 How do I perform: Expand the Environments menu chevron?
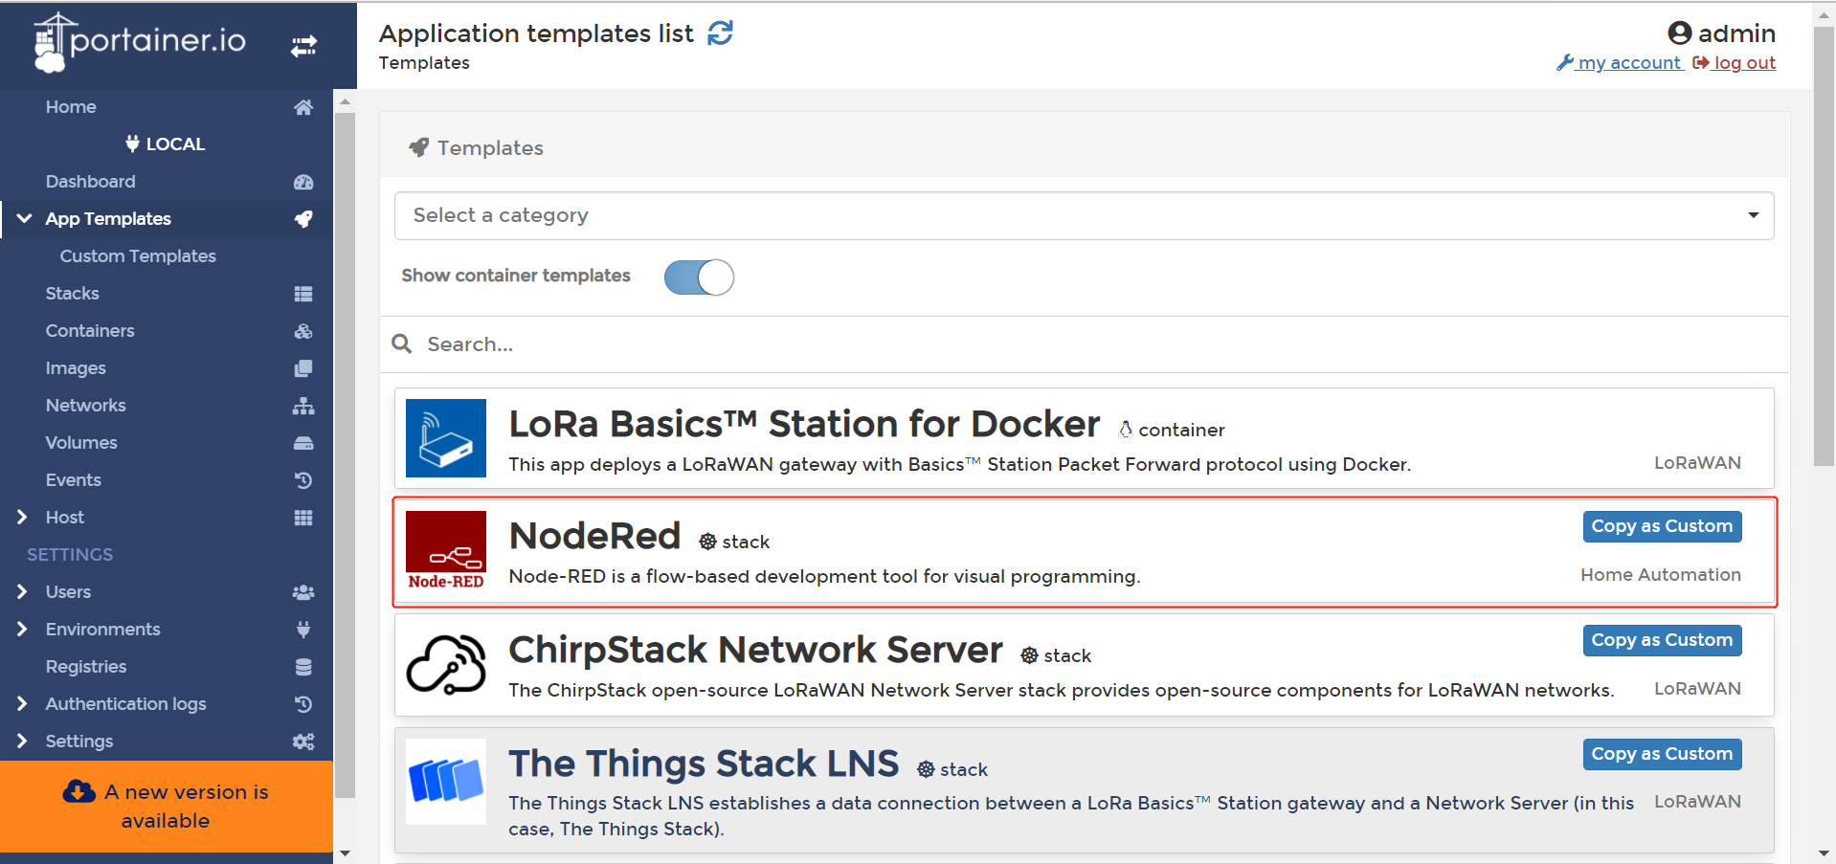point(22,630)
